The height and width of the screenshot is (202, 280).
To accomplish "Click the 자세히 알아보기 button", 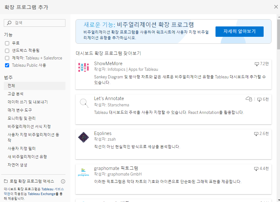I will click(x=239, y=31).
